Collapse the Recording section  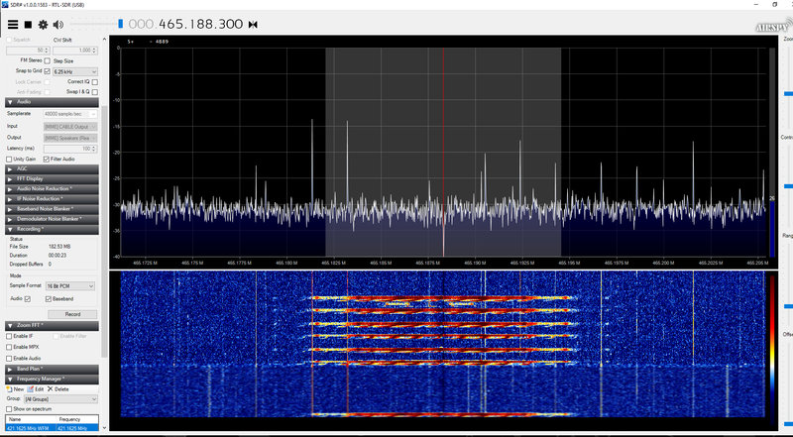tap(52, 229)
